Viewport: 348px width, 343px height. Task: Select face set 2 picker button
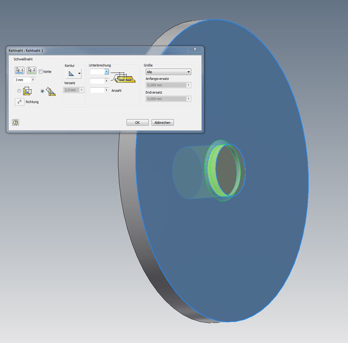(31, 70)
